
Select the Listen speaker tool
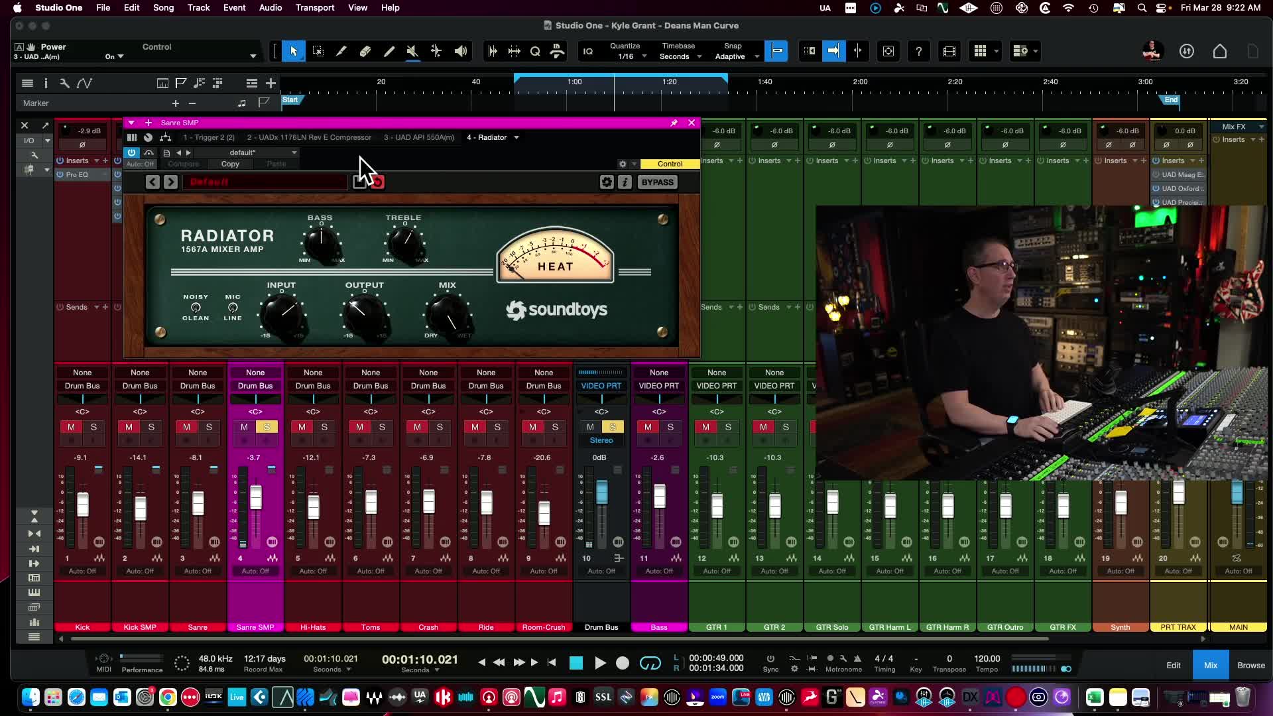460,51
